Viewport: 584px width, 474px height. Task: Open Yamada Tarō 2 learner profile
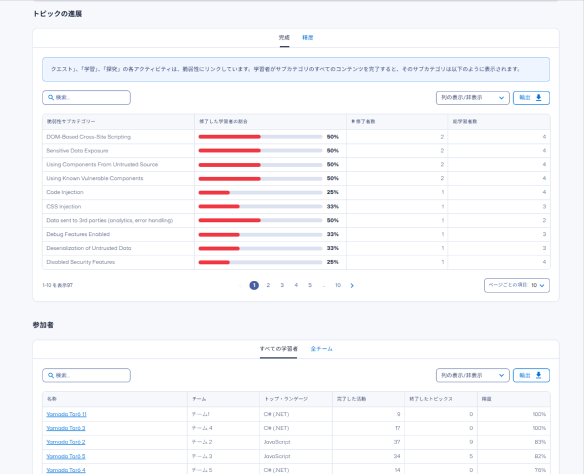(66, 442)
